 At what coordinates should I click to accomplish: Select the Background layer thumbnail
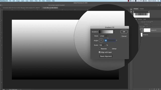(141, 35)
